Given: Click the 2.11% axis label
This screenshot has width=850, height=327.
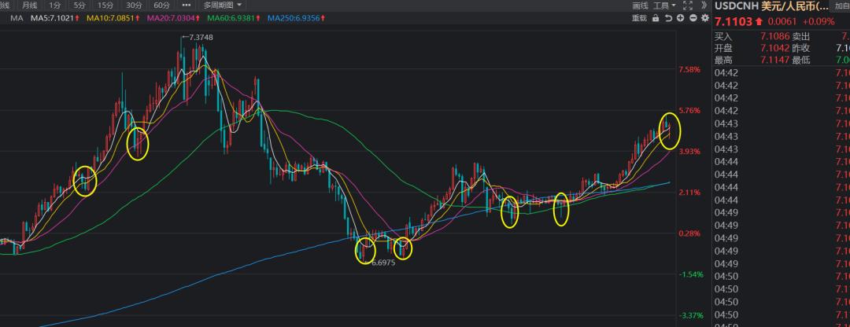Looking at the screenshot, I should (689, 193).
